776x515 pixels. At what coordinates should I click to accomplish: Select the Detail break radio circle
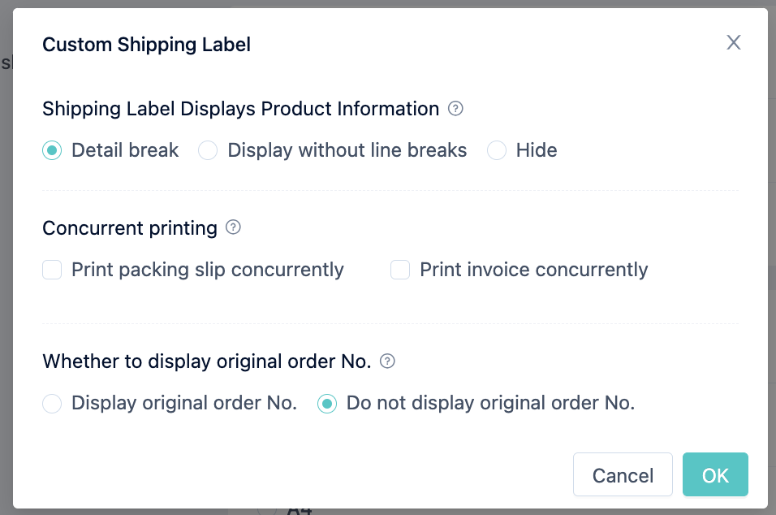pyautogui.click(x=52, y=150)
